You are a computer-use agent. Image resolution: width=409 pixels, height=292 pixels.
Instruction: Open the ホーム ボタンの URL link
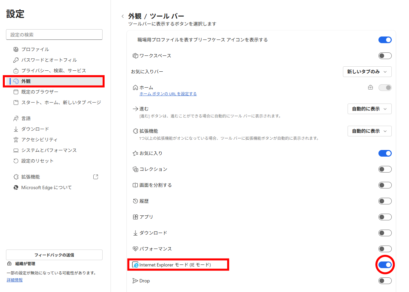tap(168, 94)
